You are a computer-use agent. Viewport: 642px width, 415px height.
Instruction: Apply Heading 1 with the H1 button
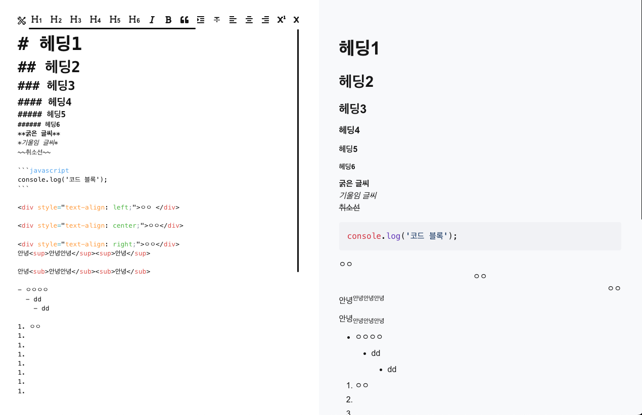(x=36, y=20)
